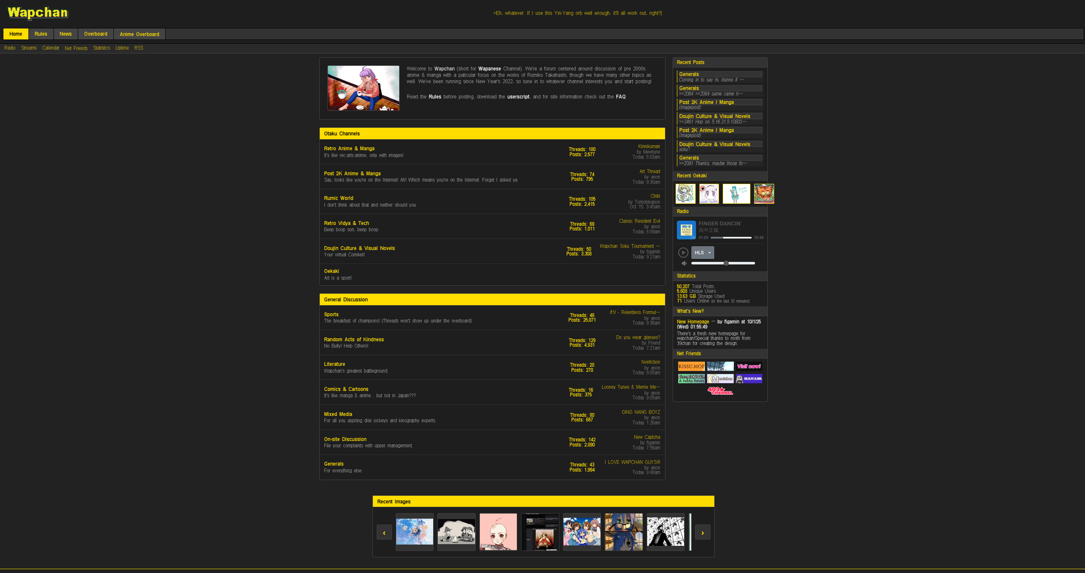Viewport: 1085px width, 573px height.
Task: Open the userscript download link
Action: 518,97
